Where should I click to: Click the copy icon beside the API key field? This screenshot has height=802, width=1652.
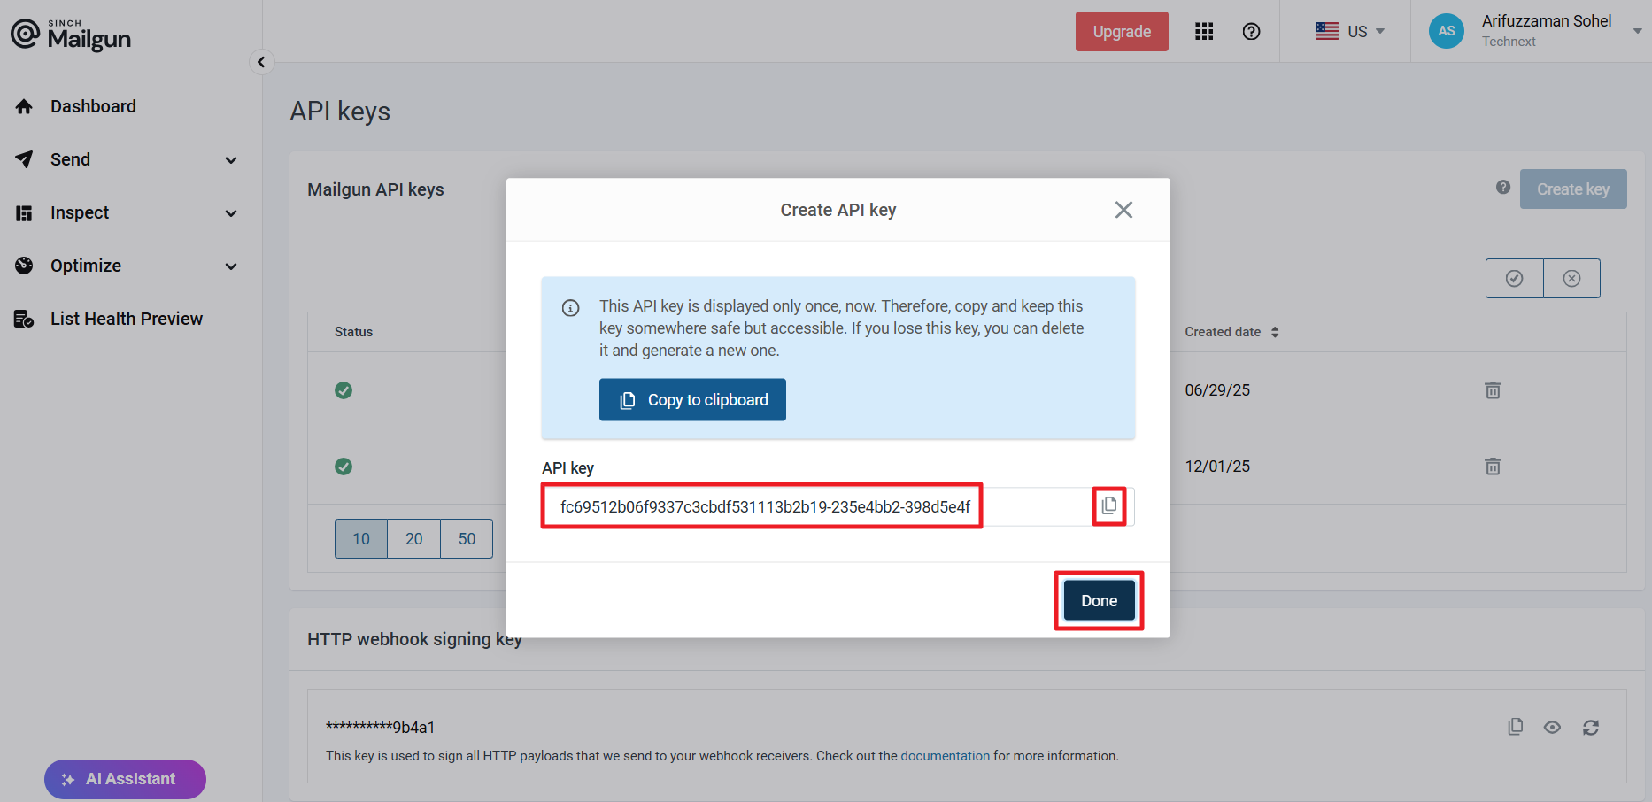pyautogui.click(x=1108, y=506)
